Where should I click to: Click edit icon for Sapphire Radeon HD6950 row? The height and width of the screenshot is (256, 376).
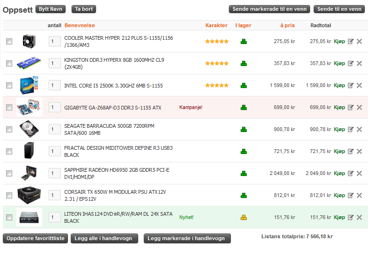coord(351,174)
